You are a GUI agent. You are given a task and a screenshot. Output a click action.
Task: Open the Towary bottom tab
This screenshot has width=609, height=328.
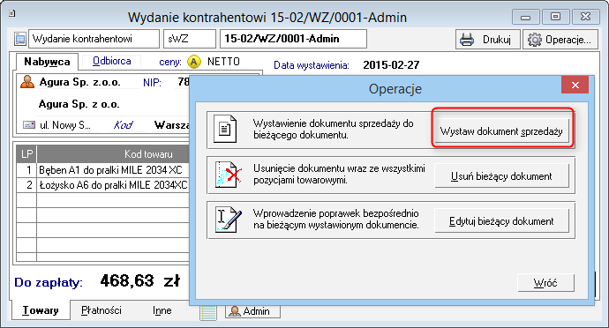[41, 310]
